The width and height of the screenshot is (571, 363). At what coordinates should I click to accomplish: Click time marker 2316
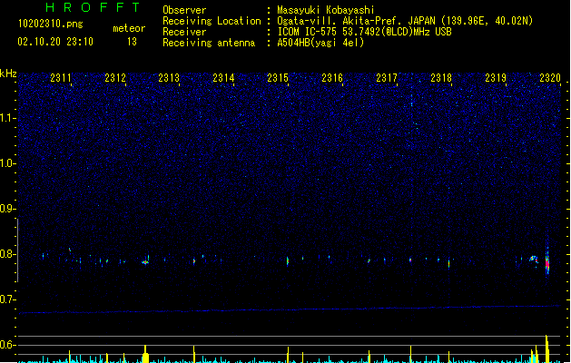click(332, 78)
